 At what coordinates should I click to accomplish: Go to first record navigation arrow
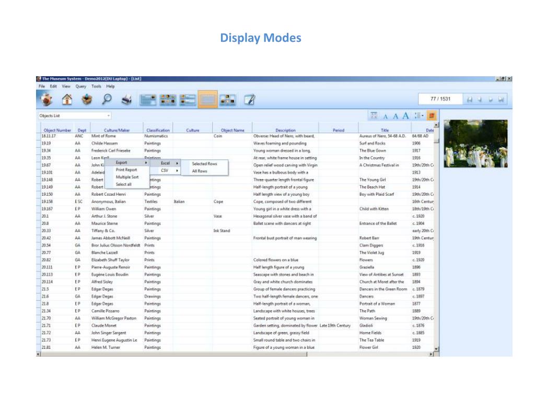click(x=470, y=99)
